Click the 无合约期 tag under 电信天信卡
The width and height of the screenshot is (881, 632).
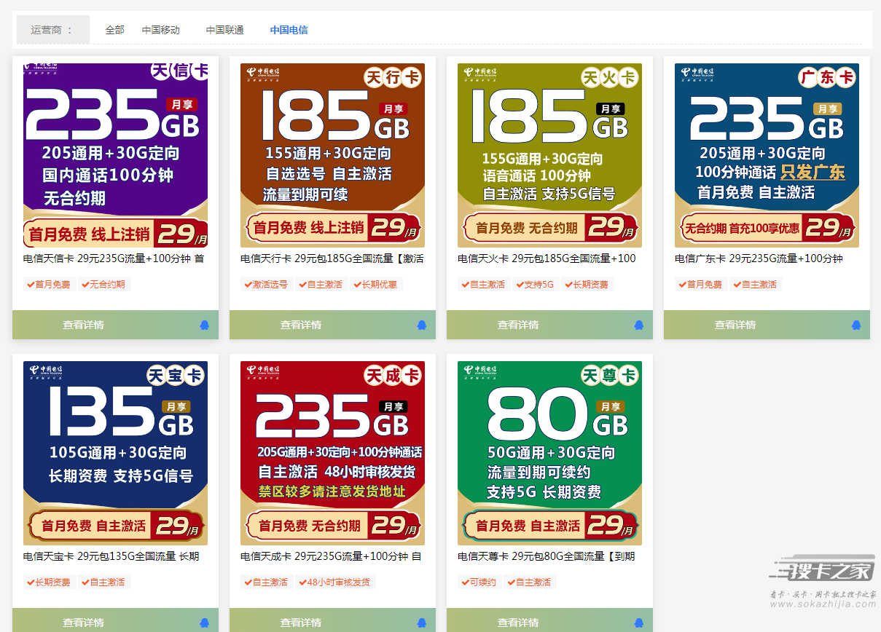(103, 285)
